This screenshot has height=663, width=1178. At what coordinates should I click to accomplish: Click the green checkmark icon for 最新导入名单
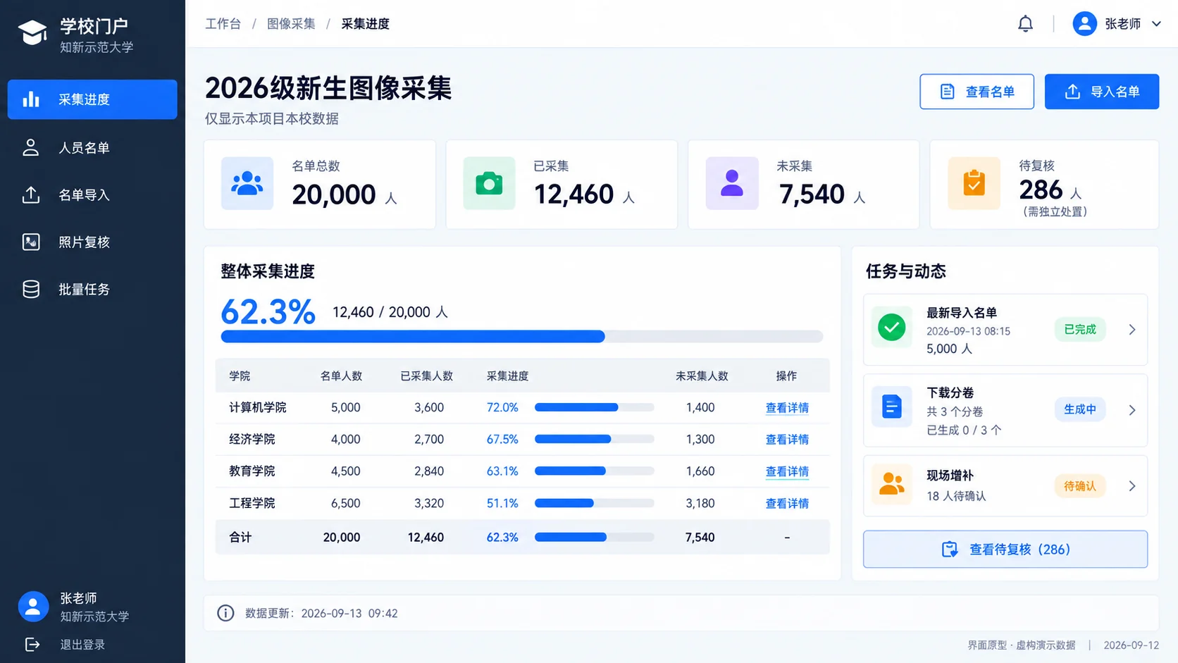click(x=891, y=328)
